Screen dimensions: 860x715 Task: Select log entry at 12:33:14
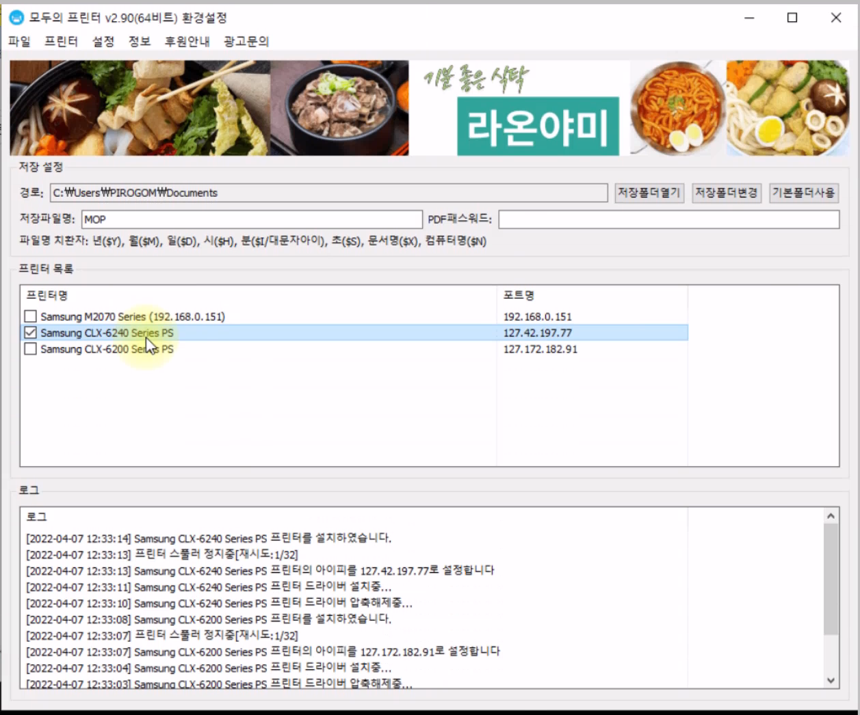pos(209,538)
